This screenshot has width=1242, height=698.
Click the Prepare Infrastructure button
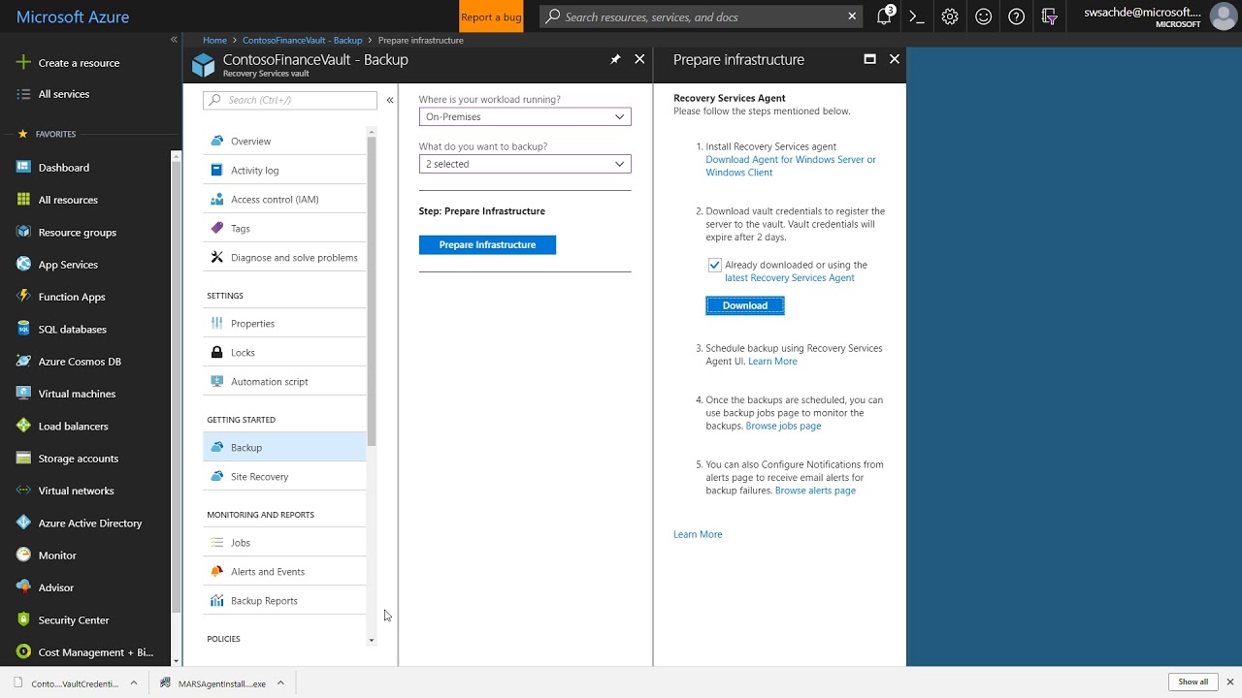[x=487, y=245]
